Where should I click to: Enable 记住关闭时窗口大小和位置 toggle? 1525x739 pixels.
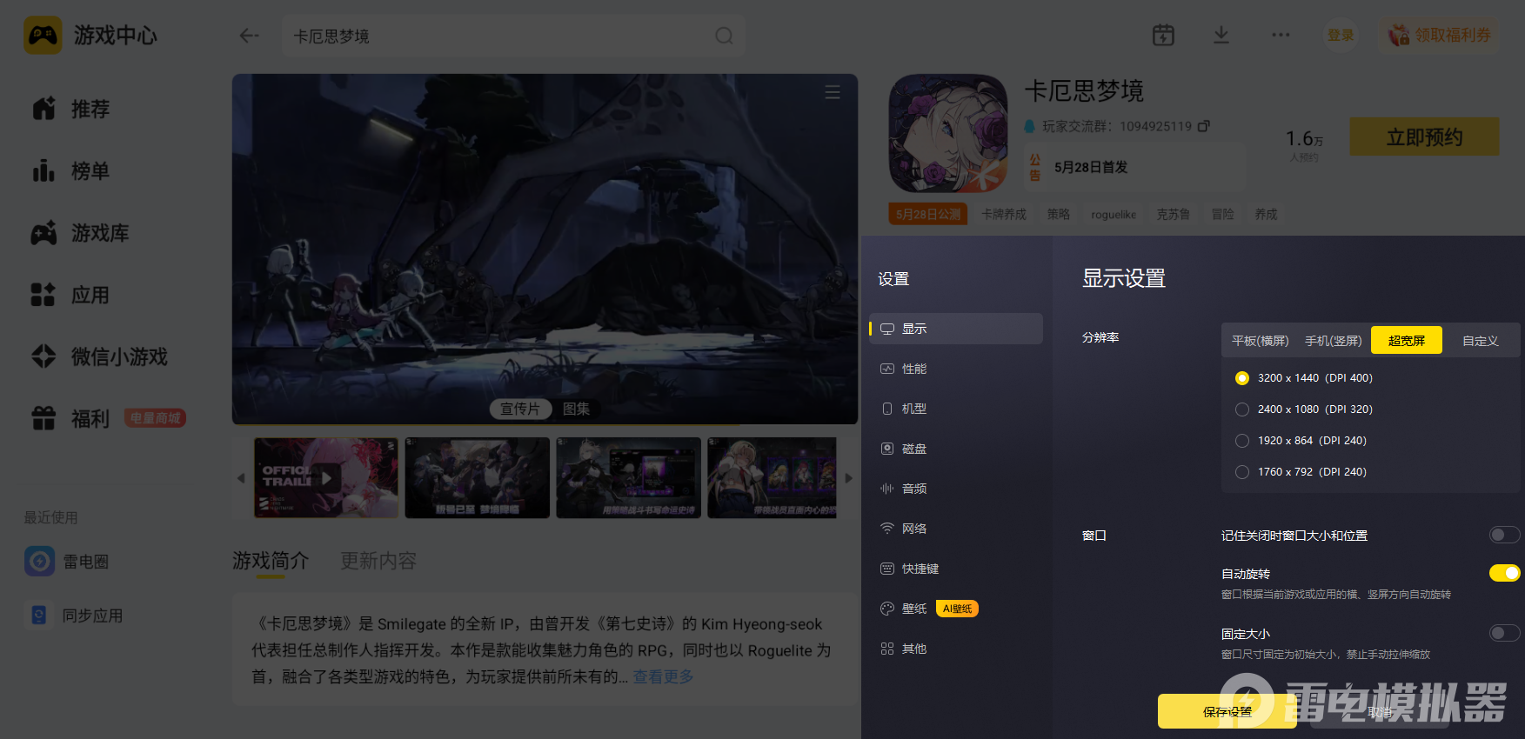(1504, 535)
